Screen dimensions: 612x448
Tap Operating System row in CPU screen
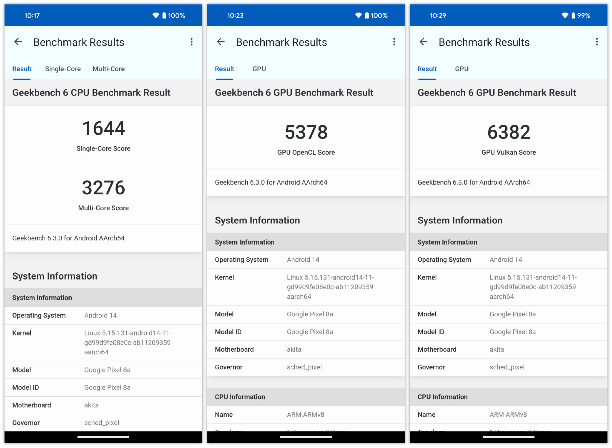point(103,315)
